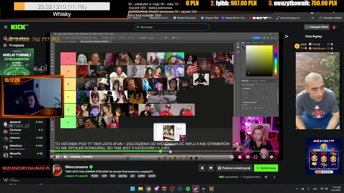Follow channel with the heart icon
This screenshot has width=344, height=193.
[x=211, y=168]
